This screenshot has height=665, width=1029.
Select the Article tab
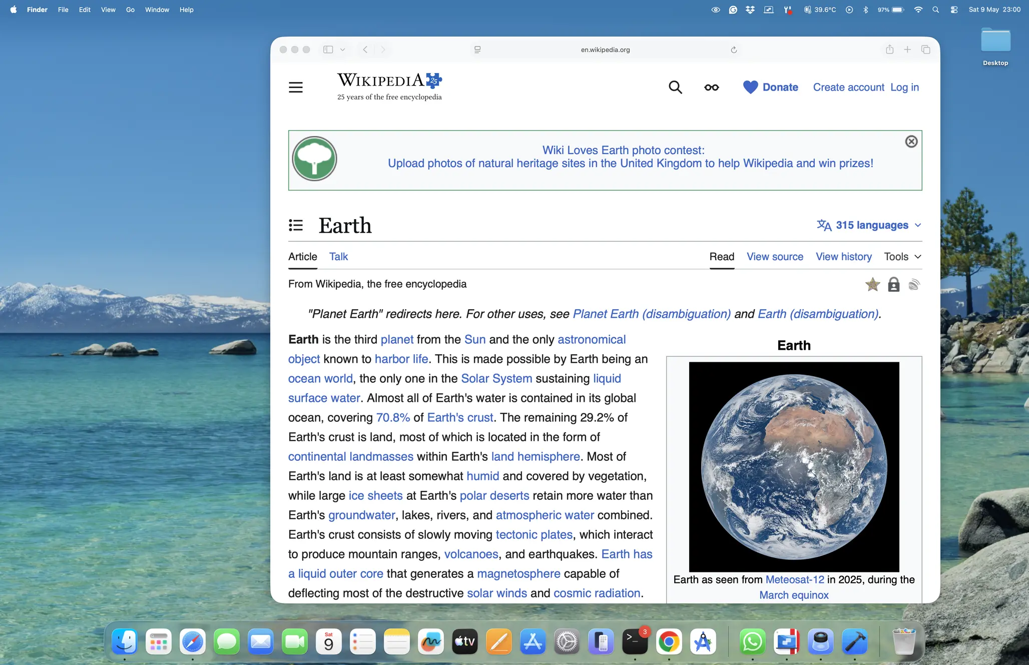tap(303, 257)
